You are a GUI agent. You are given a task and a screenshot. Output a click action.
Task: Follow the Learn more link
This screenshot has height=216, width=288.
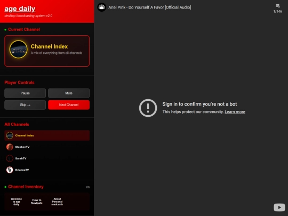[235, 112]
